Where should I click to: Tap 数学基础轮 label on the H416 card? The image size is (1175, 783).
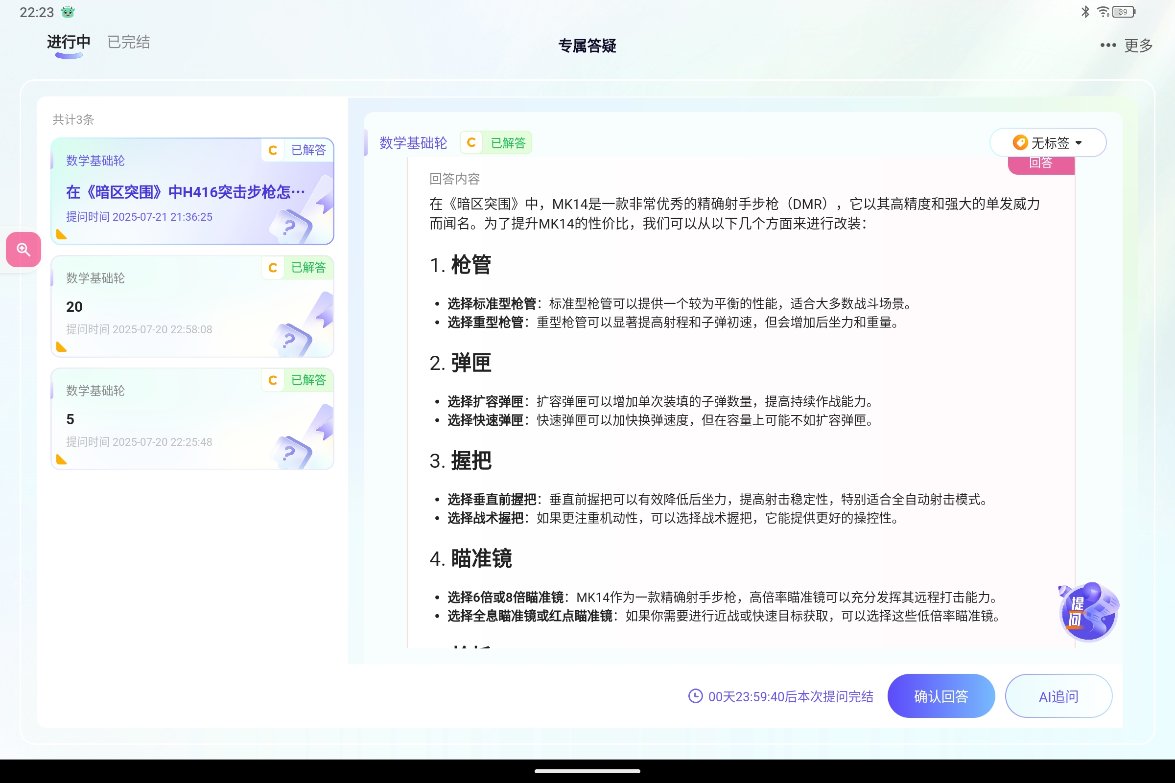click(x=95, y=161)
